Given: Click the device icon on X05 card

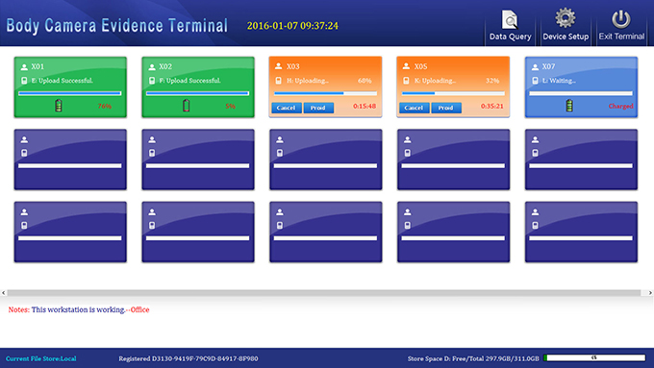Looking at the screenshot, I should (406, 81).
